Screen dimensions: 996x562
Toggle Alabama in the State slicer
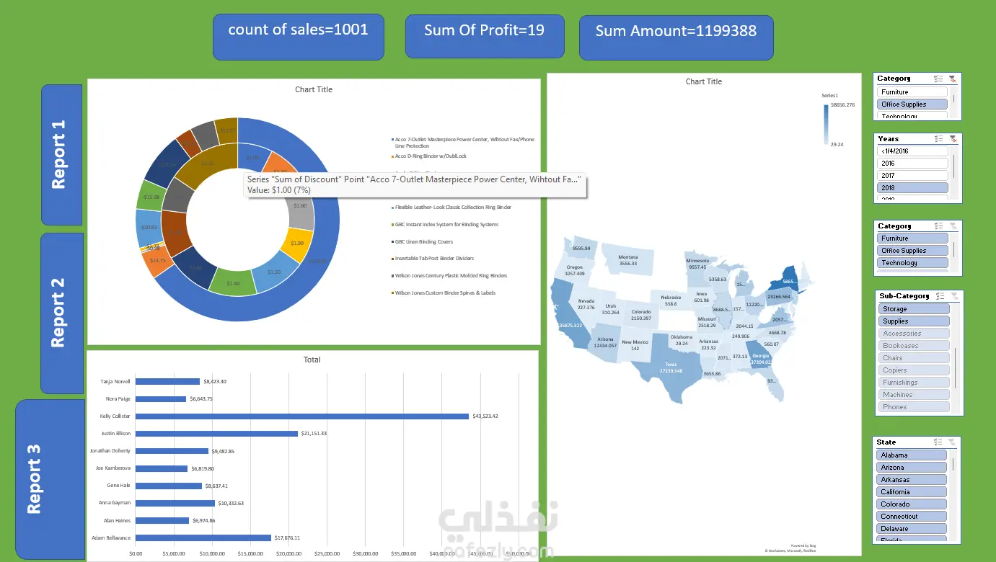click(912, 455)
